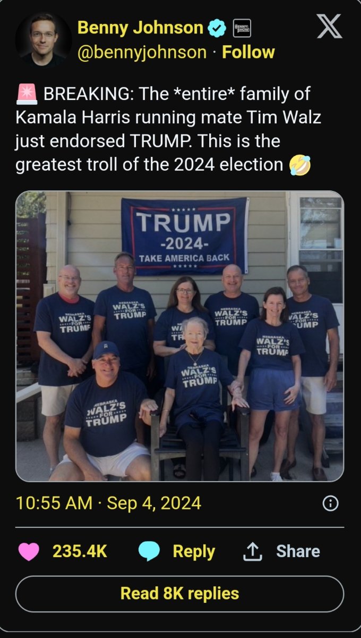Click the Benny Show affiliate badge
The width and height of the screenshot is (361, 638).
tap(242, 28)
